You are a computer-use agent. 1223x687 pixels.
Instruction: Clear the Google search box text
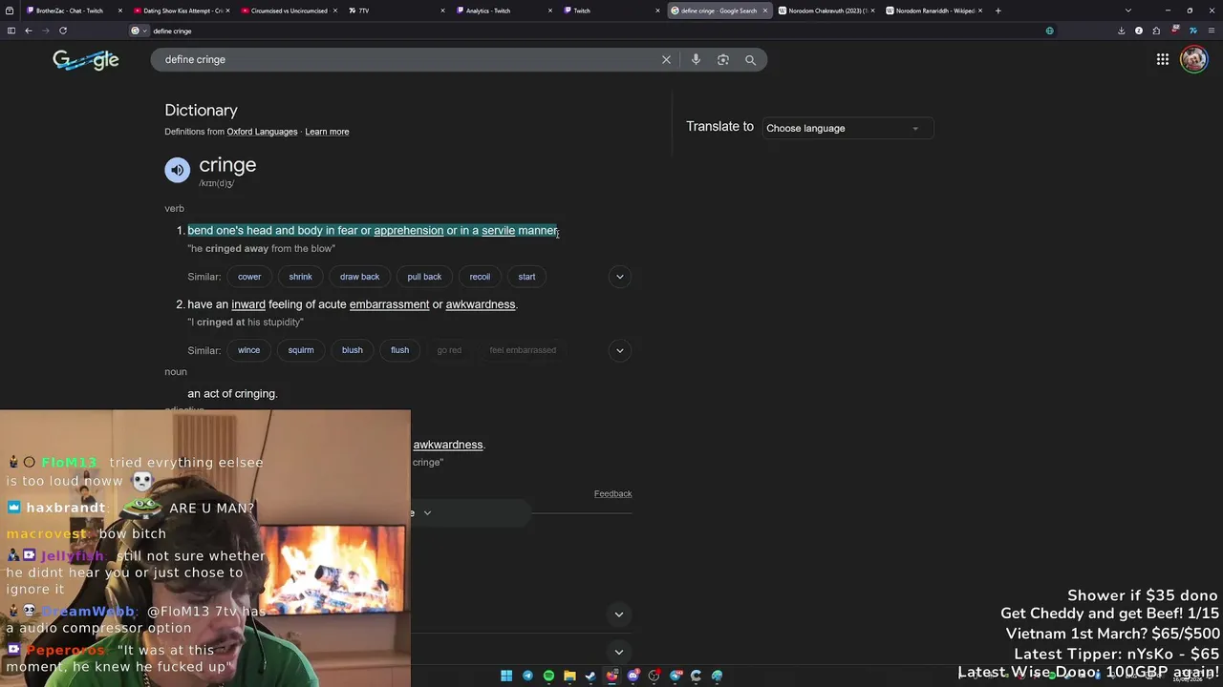tap(666, 59)
